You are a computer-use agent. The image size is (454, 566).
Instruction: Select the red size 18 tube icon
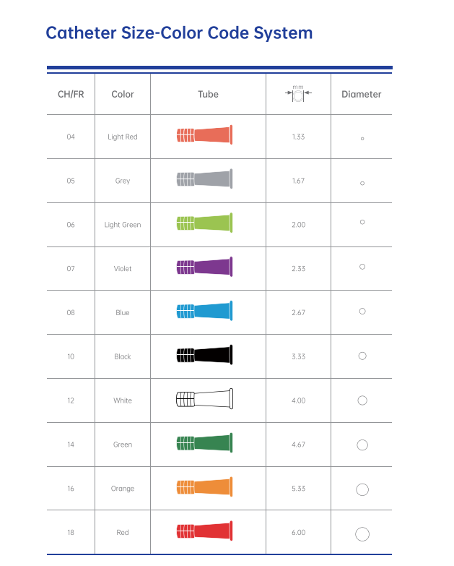205,531
